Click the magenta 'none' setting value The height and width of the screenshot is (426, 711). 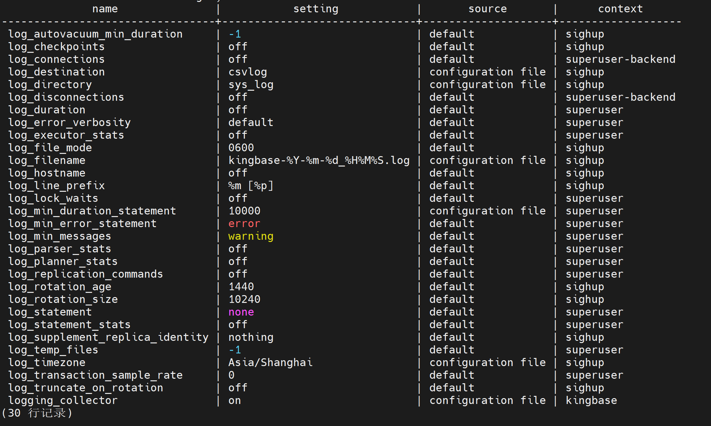click(x=241, y=312)
